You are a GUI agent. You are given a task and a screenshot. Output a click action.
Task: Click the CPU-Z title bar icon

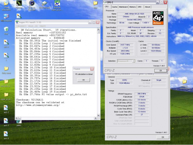[105, 2]
